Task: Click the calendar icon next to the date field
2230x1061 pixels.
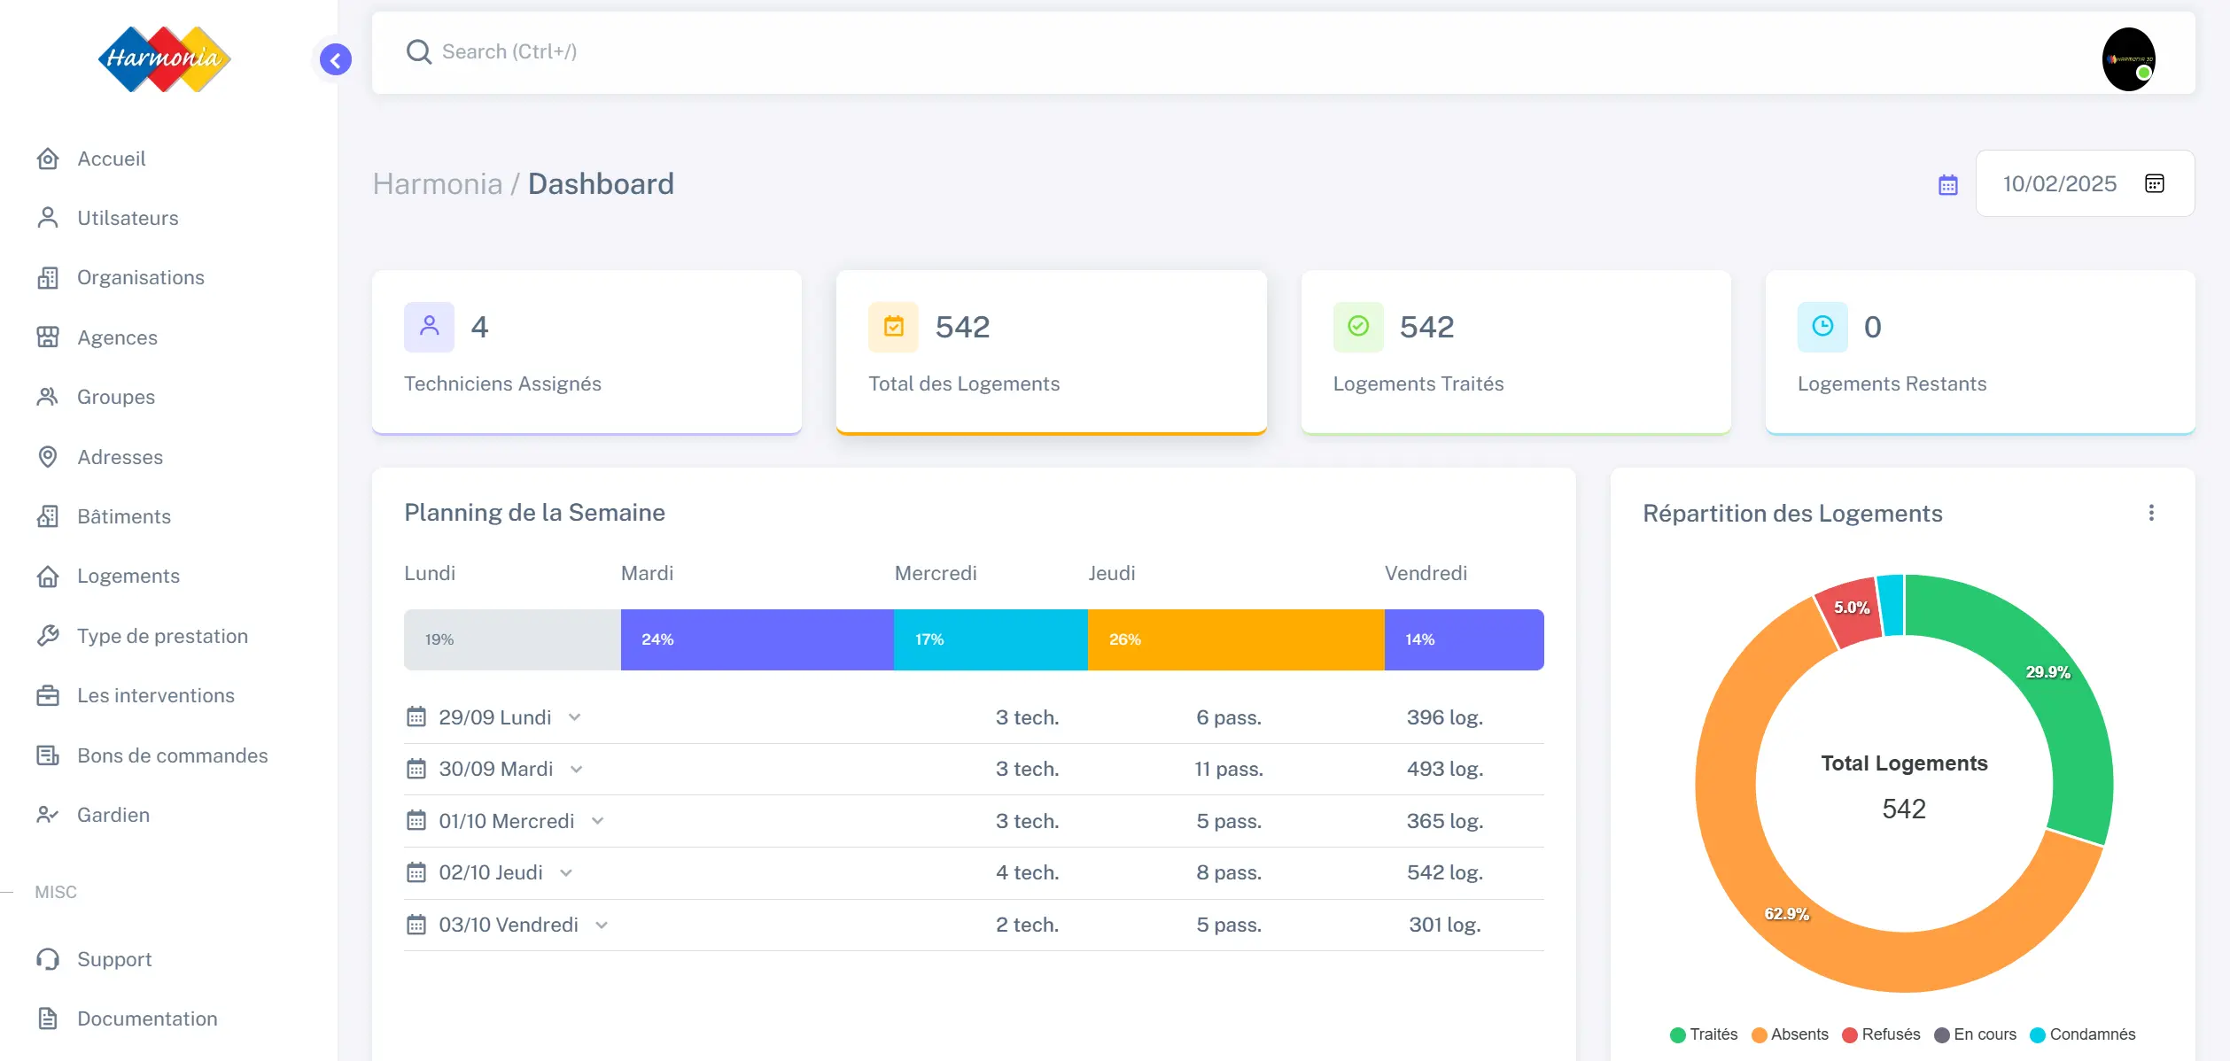Action: pyautogui.click(x=1947, y=183)
